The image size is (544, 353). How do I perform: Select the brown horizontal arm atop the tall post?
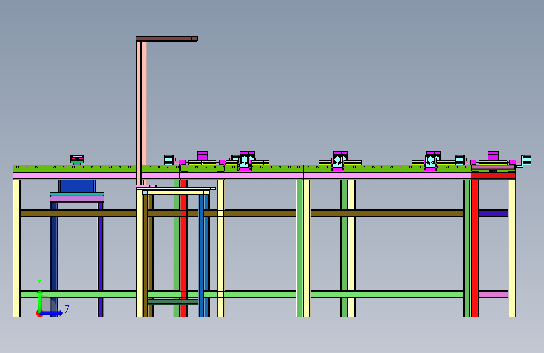click(x=166, y=39)
